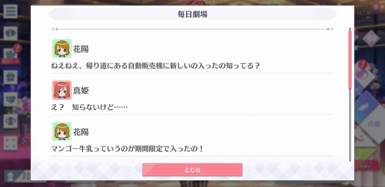
Task: Open the gift box present icon
Action: pyautogui.click(x=11, y=77)
